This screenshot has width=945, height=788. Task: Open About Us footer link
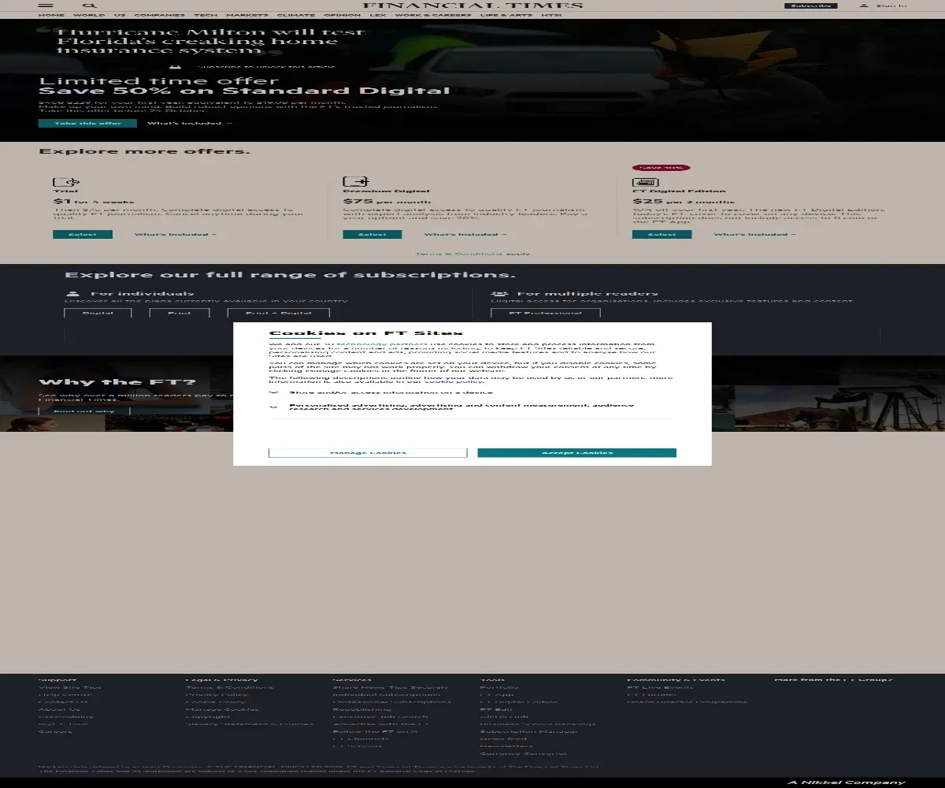coord(59,709)
